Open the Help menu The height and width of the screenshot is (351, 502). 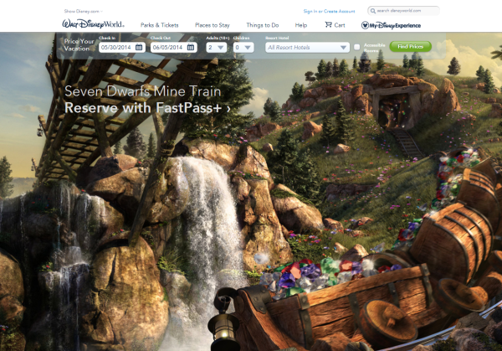[x=301, y=25]
